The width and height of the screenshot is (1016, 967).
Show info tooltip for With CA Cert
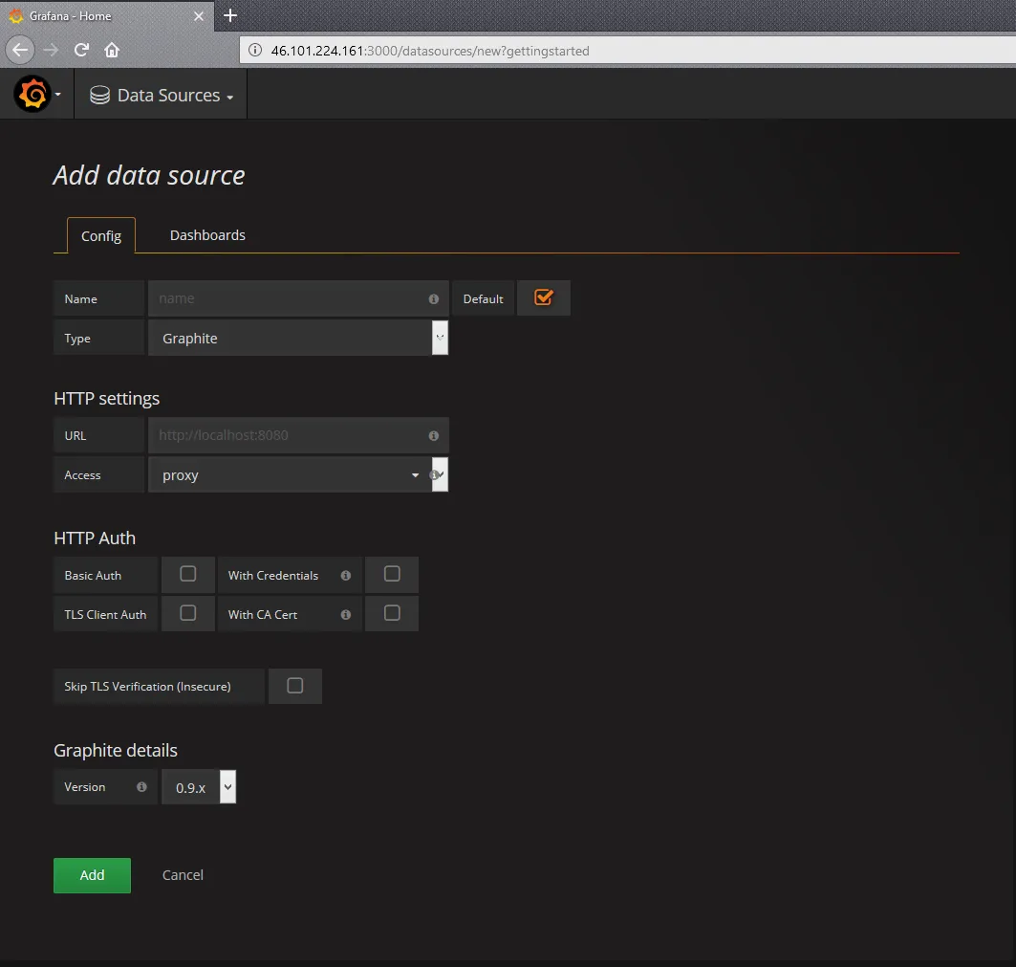(345, 614)
